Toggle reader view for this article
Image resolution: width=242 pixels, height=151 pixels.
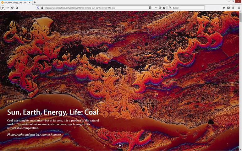[x=150, y=8]
